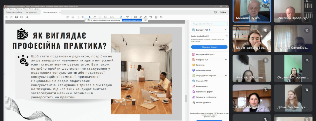
Task: Choose the Selection arrow tool
Action: pyautogui.click(x=90, y=17)
